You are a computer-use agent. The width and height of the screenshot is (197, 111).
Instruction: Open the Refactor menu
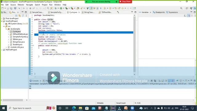coord(21,5)
